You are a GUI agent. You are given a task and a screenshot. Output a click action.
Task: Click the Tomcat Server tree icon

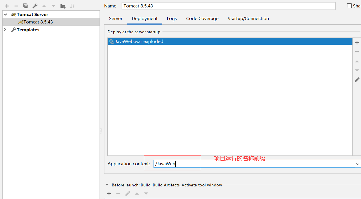[13, 15]
